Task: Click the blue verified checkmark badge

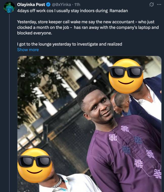Action: [x=48, y=5]
